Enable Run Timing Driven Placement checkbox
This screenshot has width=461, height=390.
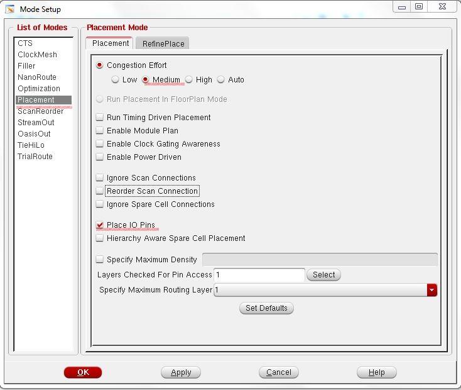[x=100, y=118]
